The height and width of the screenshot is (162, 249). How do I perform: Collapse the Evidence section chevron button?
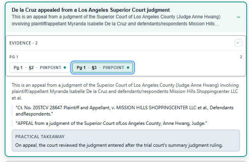coord(238,43)
